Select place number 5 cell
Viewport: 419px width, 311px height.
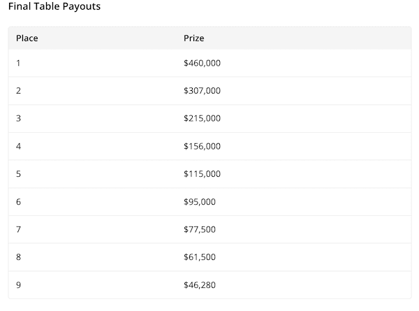coord(19,174)
